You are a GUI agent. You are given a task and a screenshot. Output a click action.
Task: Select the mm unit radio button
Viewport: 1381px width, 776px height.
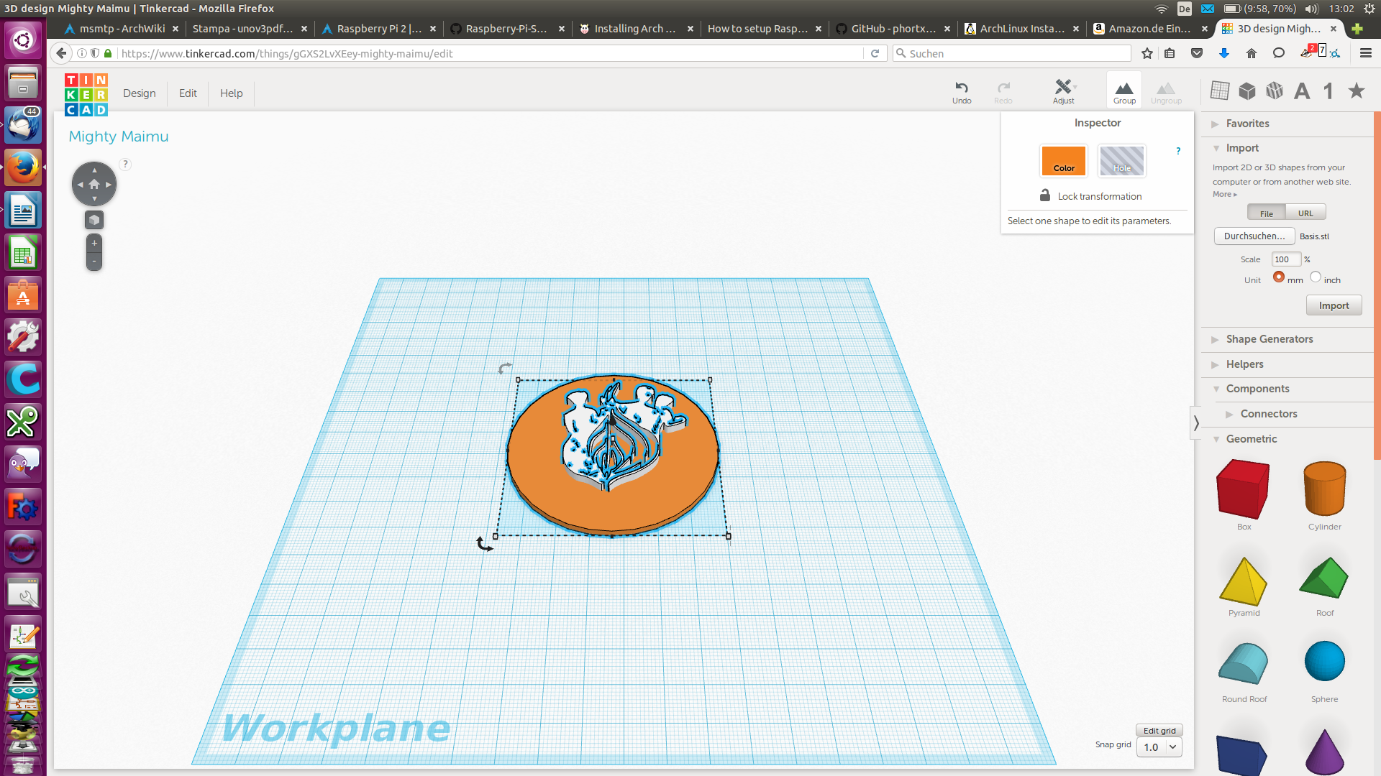1278,277
